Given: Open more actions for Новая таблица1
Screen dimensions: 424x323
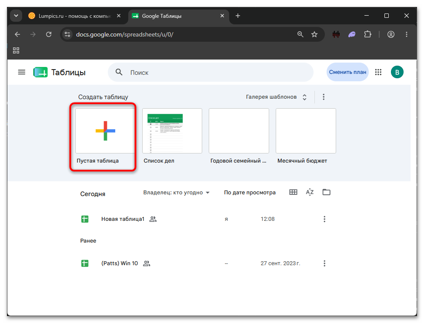Looking at the screenshot, I should tap(324, 219).
